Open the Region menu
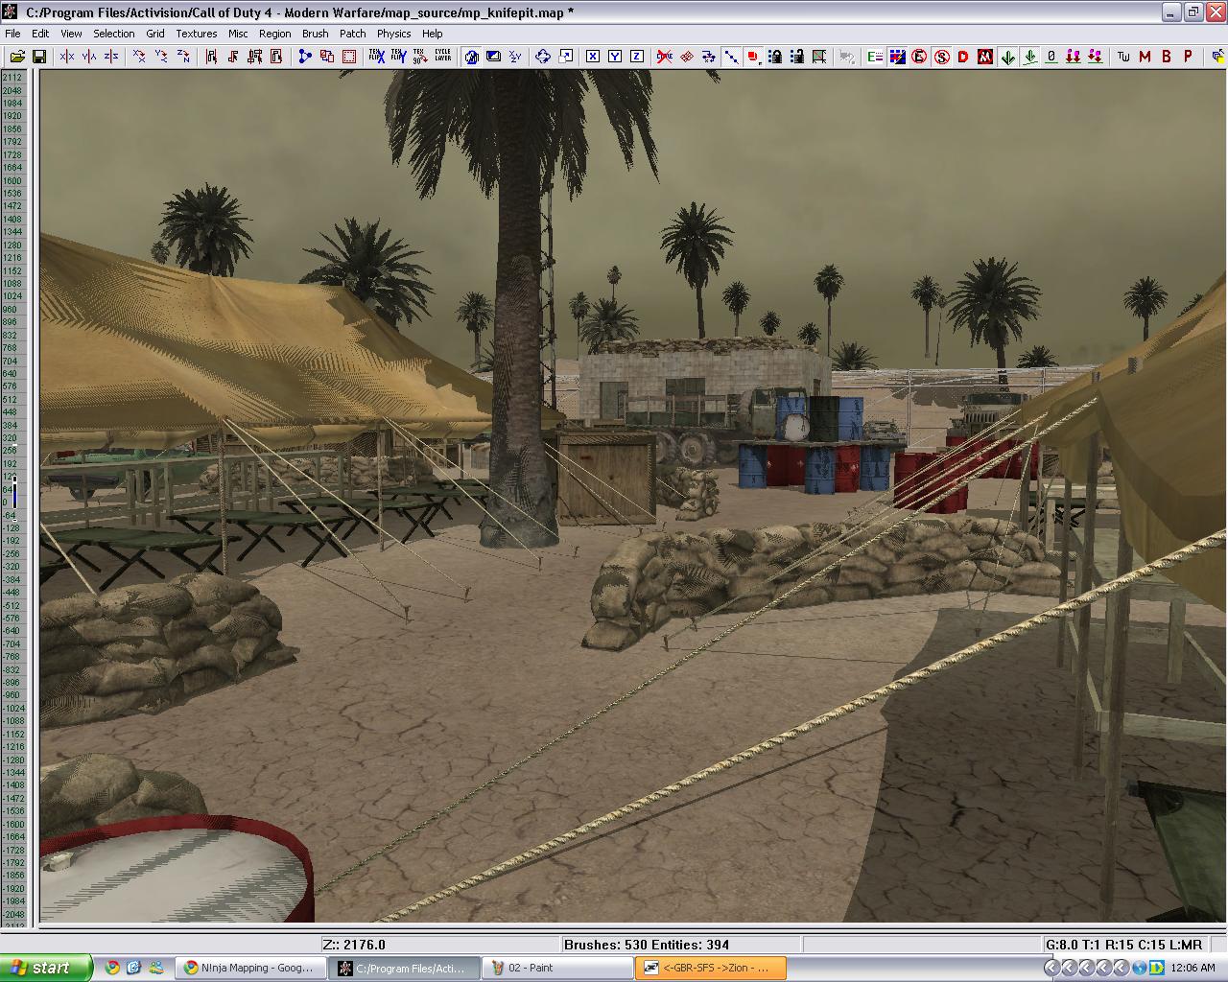 pyautogui.click(x=274, y=34)
